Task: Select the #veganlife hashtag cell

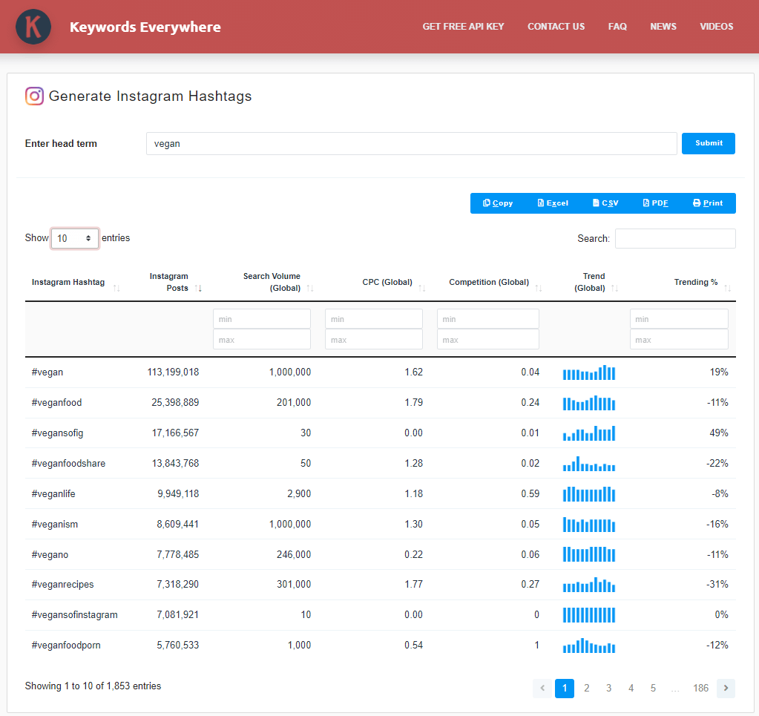Action: (53, 494)
